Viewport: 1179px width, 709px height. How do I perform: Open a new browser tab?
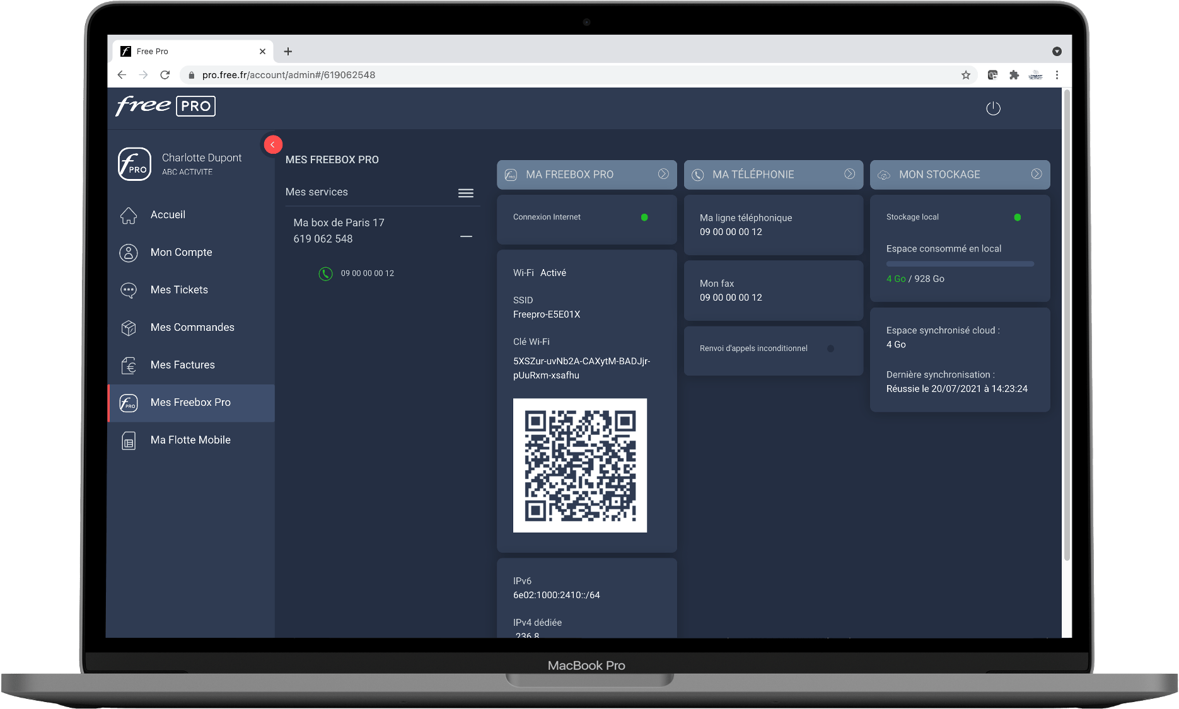pyautogui.click(x=288, y=52)
